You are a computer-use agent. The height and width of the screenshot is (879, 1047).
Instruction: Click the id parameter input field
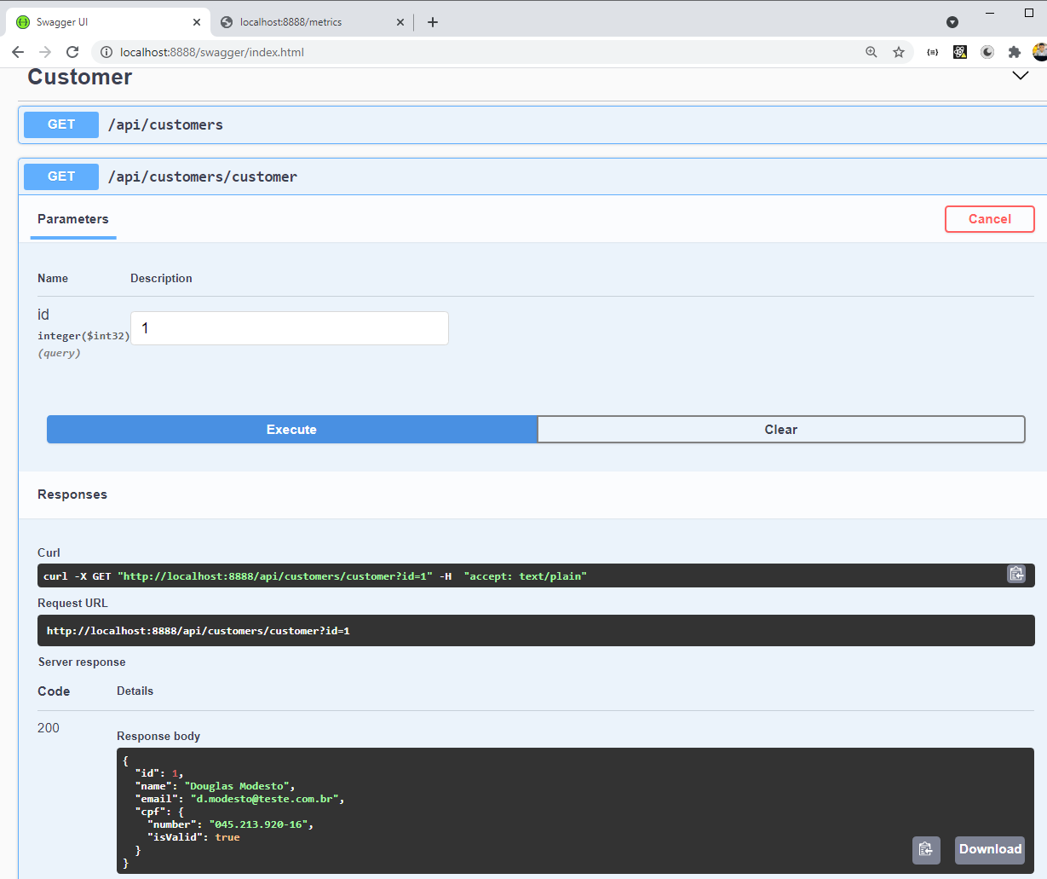click(290, 328)
